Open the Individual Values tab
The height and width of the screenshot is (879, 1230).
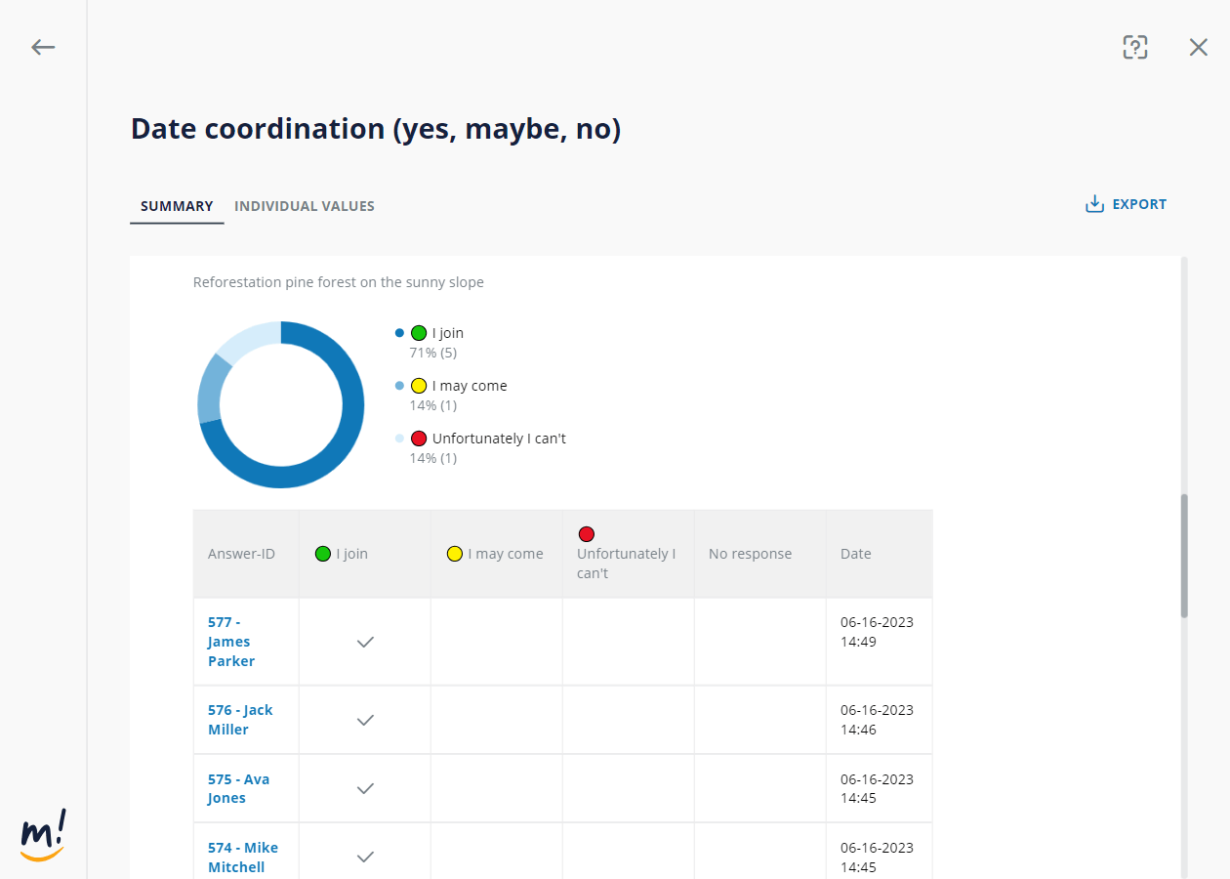[305, 206]
